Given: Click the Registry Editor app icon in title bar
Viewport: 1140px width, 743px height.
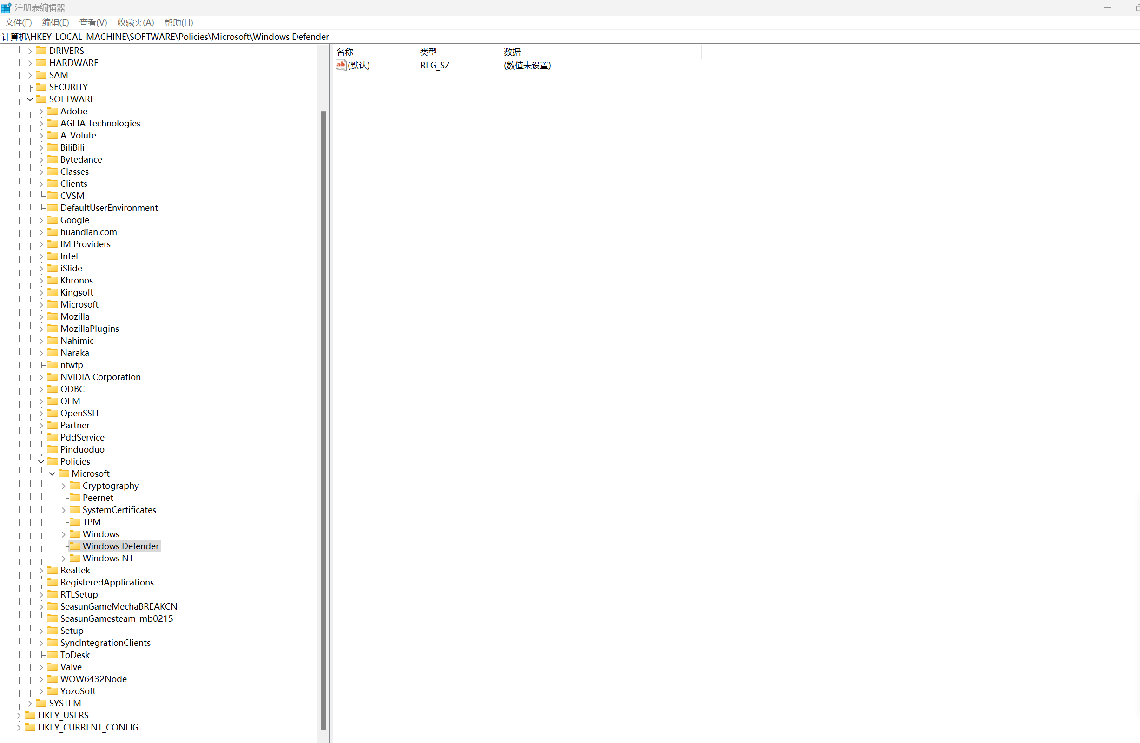Looking at the screenshot, I should click(x=6, y=7).
